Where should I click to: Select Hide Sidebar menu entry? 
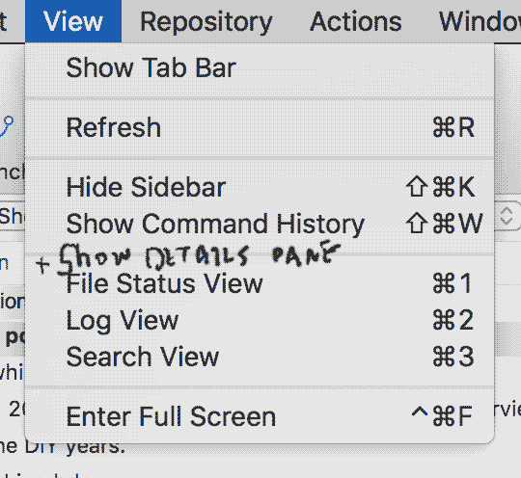pyautogui.click(x=260, y=187)
